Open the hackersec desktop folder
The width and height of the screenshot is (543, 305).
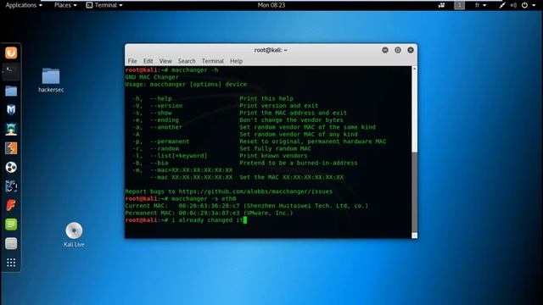(x=51, y=80)
